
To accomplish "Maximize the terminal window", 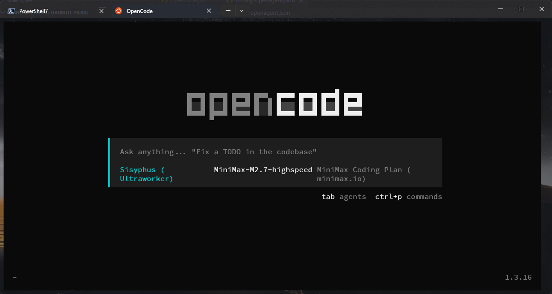I will 521,9.
